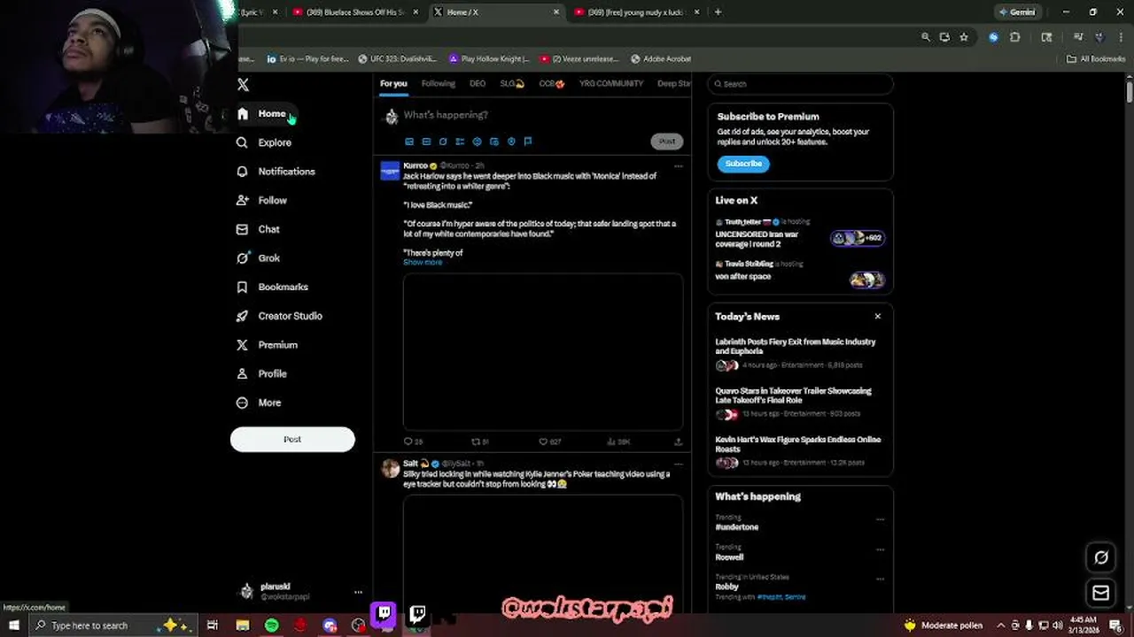The width and height of the screenshot is (1134, 637).
Task: Switch to the YRG COMMUNITY tab
Action: 611,84
